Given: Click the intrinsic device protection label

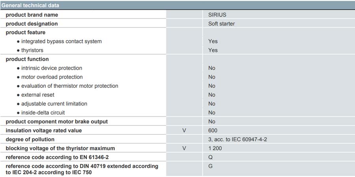Looking at the screenshot, I should tap(52, 68).
